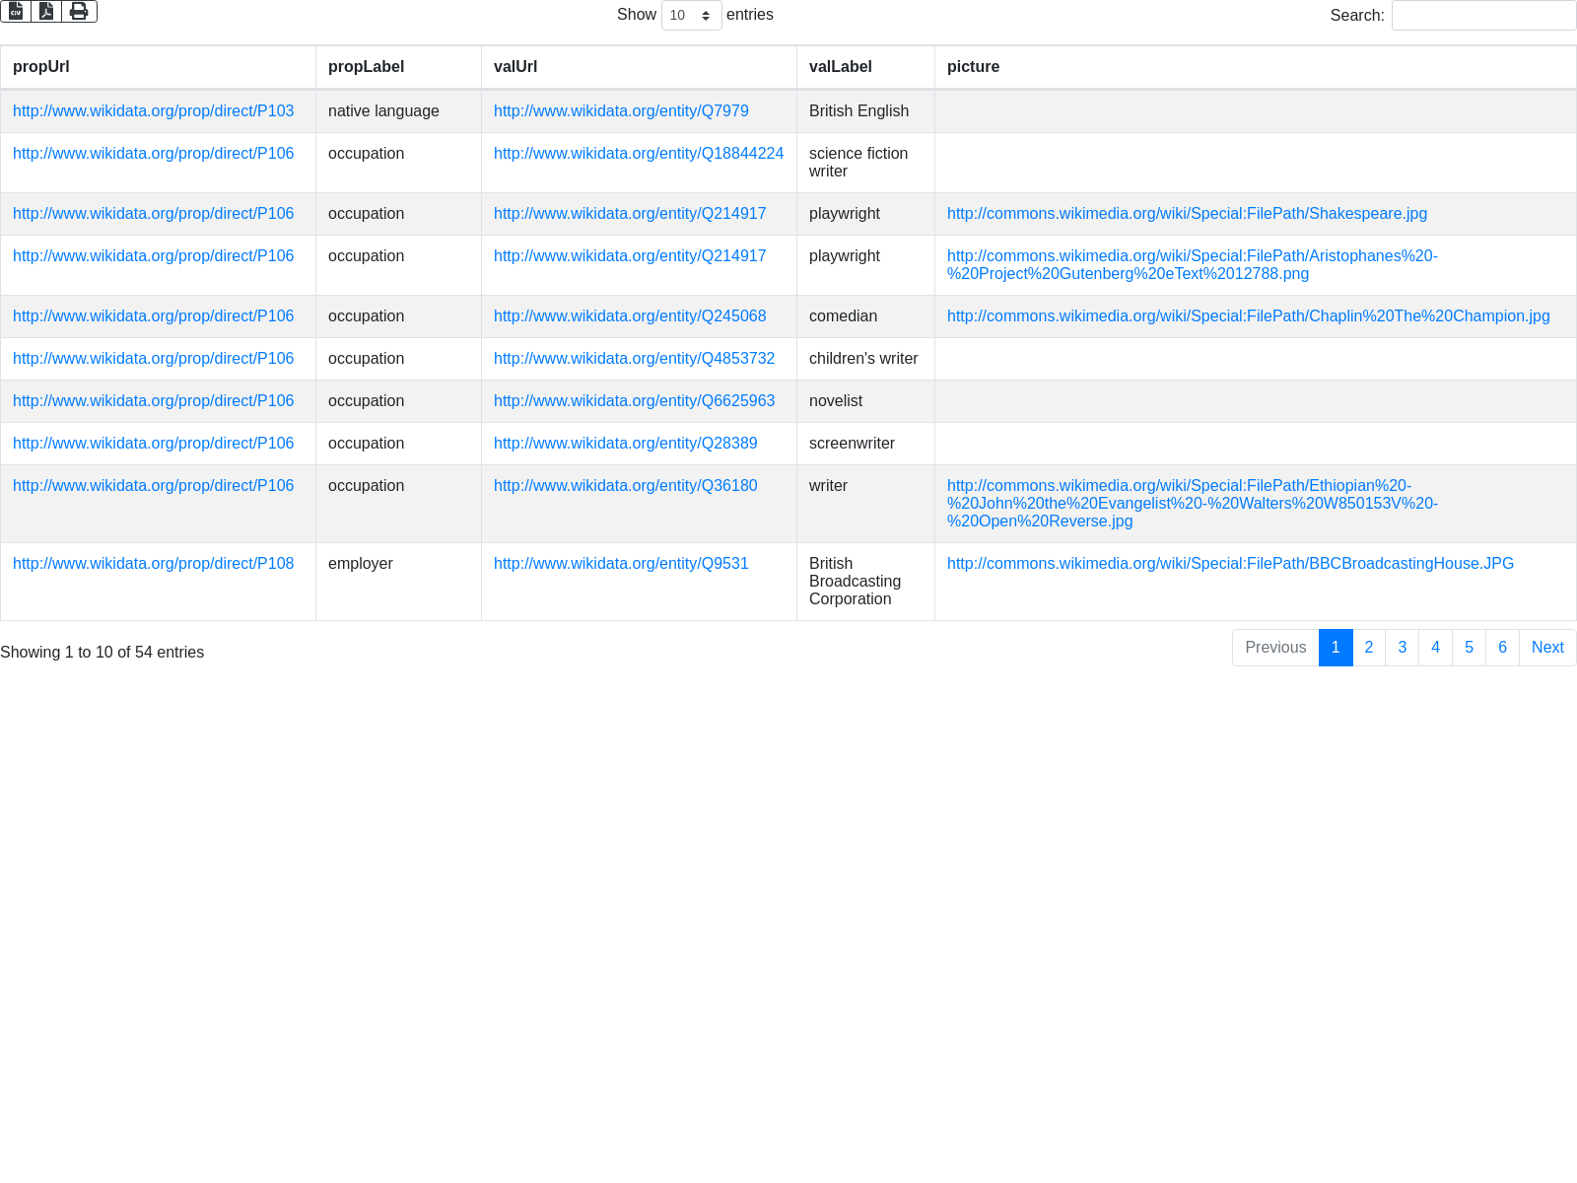This screenshot has height=1183, width=1577.
Task: Open the Q28389 screenwriter entity link
Action: coord(625,444)
